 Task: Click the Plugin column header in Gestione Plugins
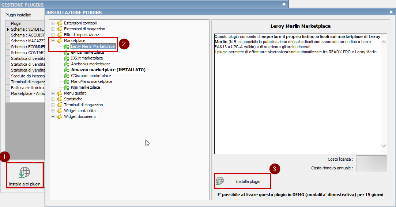tap(27, 23)
